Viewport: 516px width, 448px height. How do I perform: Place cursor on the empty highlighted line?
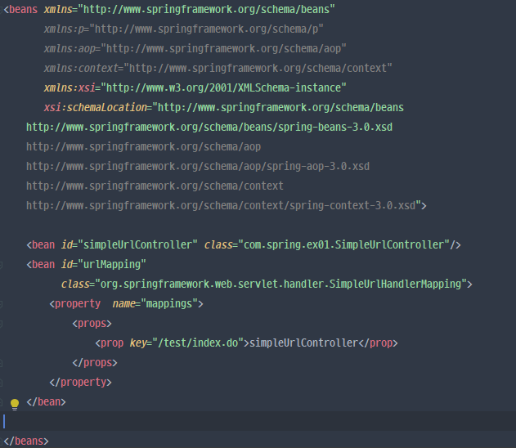(x=258, y=421)
